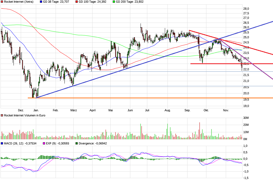
Task: Select the Dez. month label
Action: pos(21,110)
